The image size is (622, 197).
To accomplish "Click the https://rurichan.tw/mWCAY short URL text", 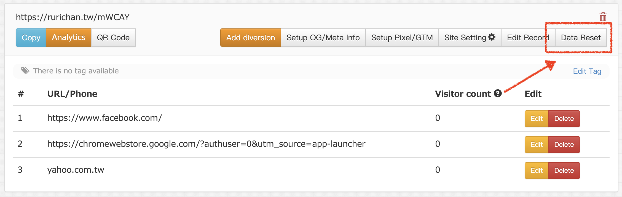I will [x=73, y=17].
